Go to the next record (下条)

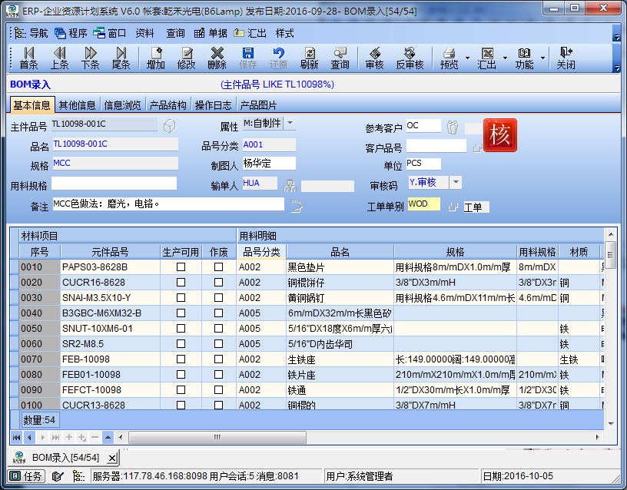[91, 58]
